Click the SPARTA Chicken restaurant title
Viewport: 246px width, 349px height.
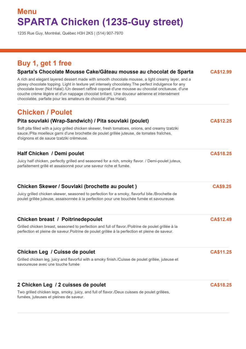tap(100, 22)
